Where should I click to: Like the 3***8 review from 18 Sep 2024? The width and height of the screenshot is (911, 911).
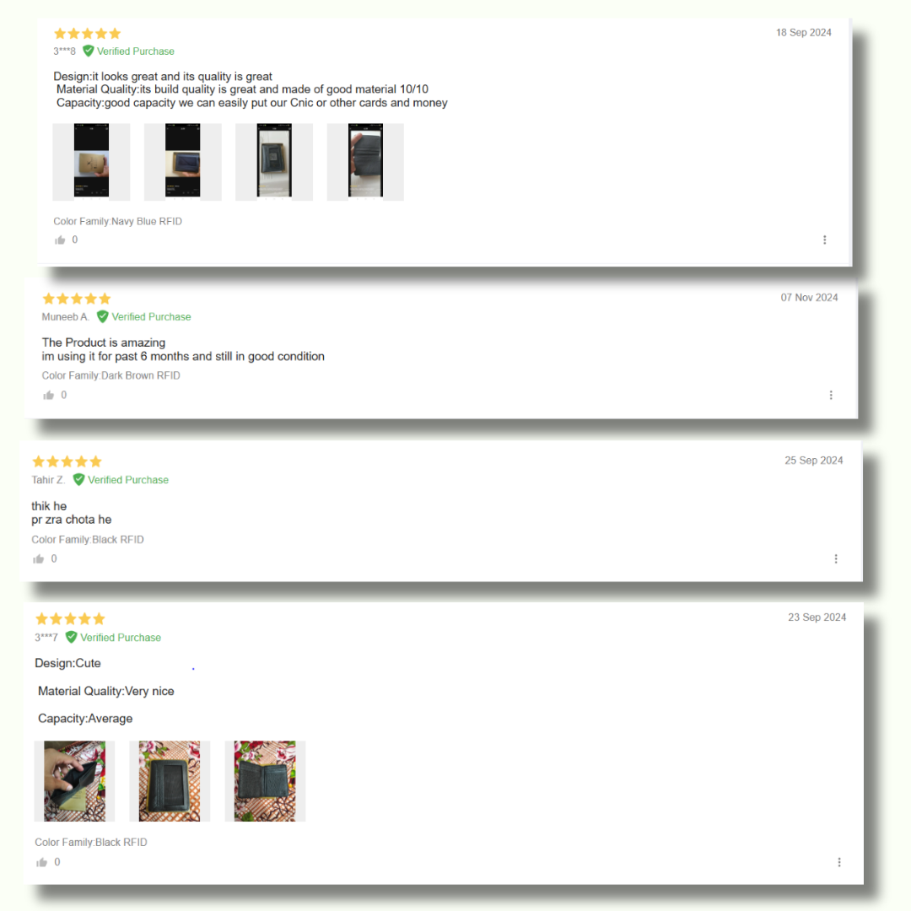pyautogui.click(x=60, y=240)
